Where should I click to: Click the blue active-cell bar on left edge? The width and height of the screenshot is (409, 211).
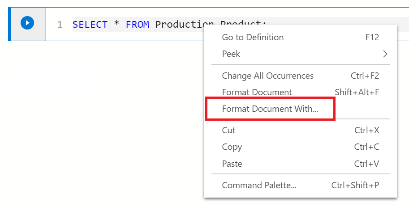(9, 24)
